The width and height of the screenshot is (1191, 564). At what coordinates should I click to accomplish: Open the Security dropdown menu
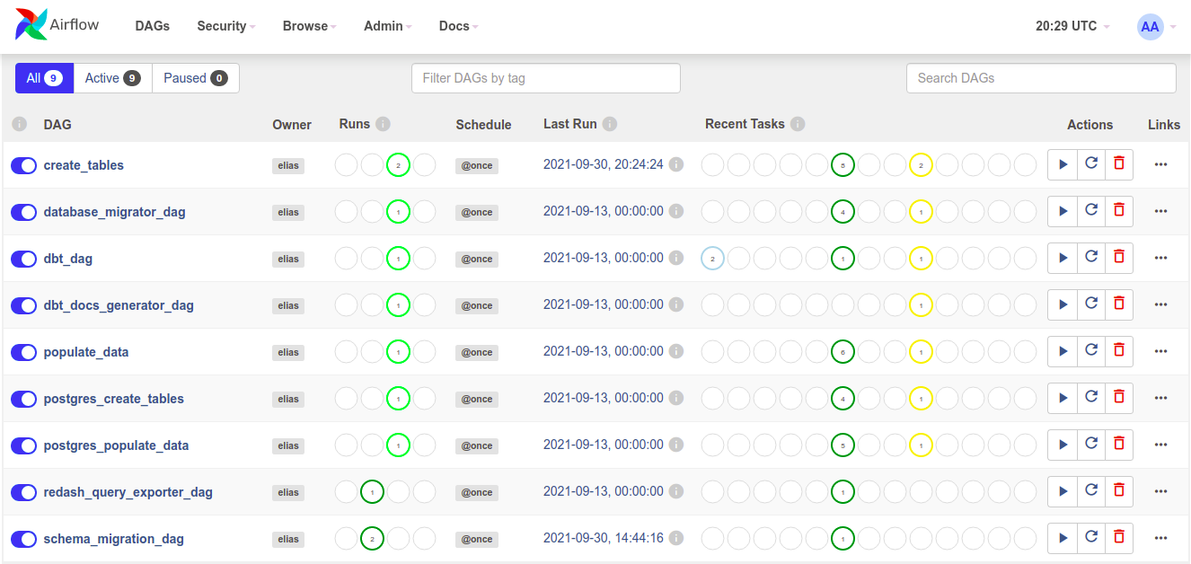[226, 26]
